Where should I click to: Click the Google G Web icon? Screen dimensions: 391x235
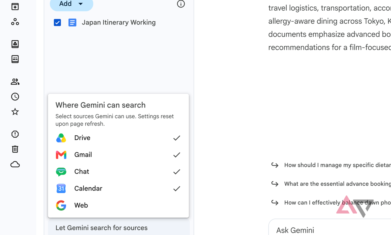[x=61, y=205]
